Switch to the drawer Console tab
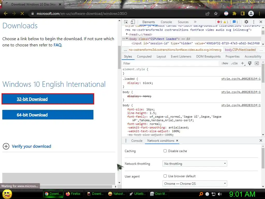This screenshot has width=265, height=199. [x=137, y=141]
